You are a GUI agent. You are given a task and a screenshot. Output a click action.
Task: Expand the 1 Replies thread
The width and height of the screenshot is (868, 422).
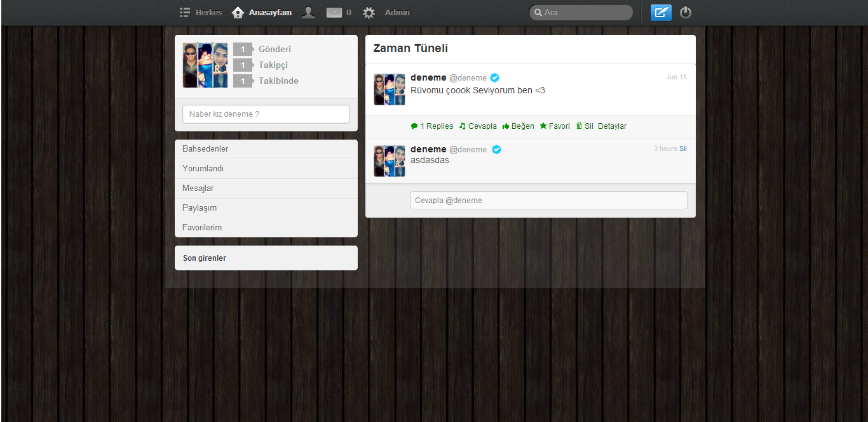click(431, 126)
